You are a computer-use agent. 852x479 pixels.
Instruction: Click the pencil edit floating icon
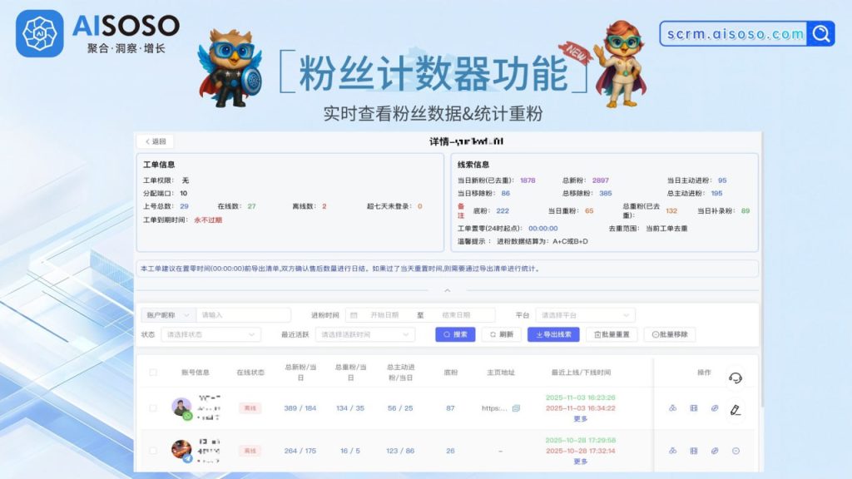[x=735, y=409]
